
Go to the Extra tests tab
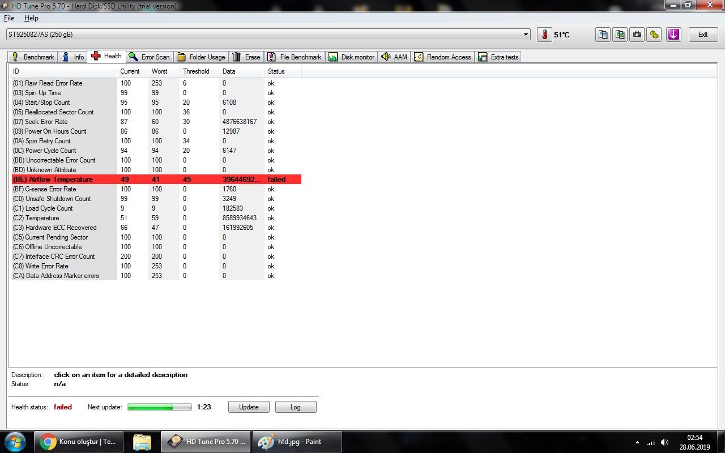click(498, 57)
